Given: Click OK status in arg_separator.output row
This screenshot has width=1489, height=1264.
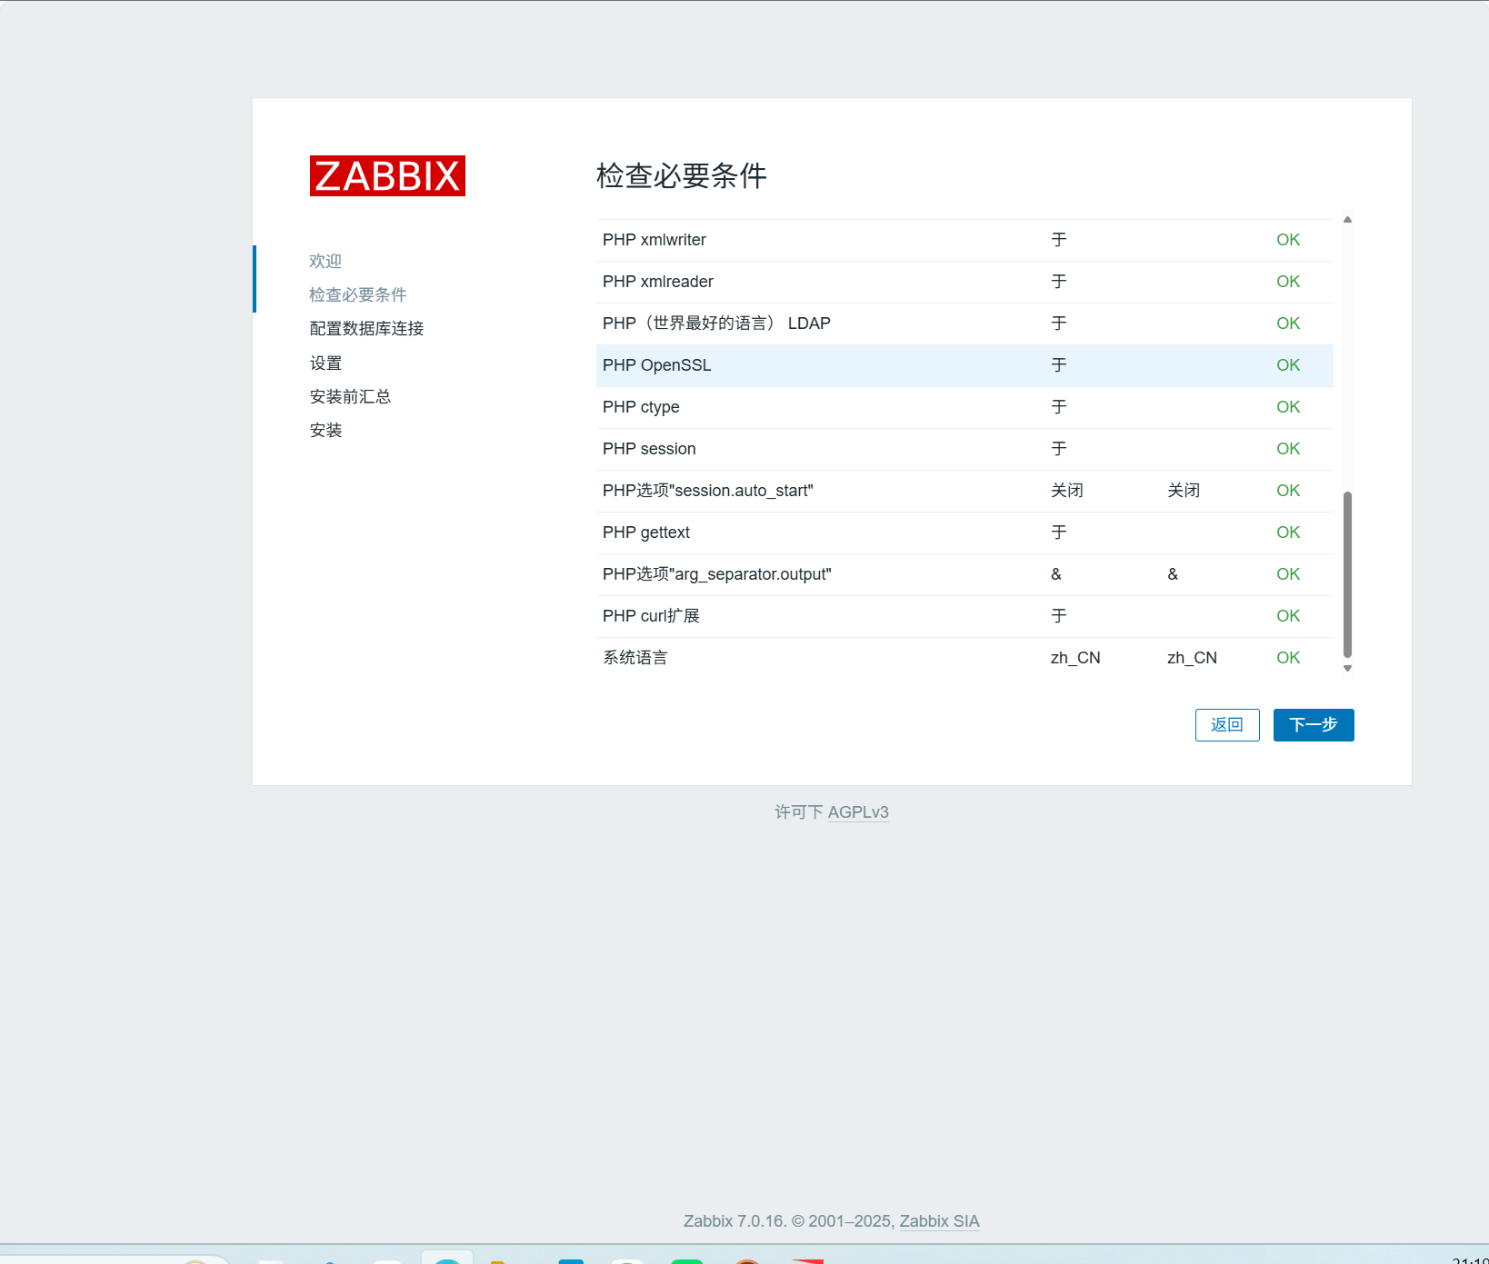Looking at the screenshot, I should 1288,574.
